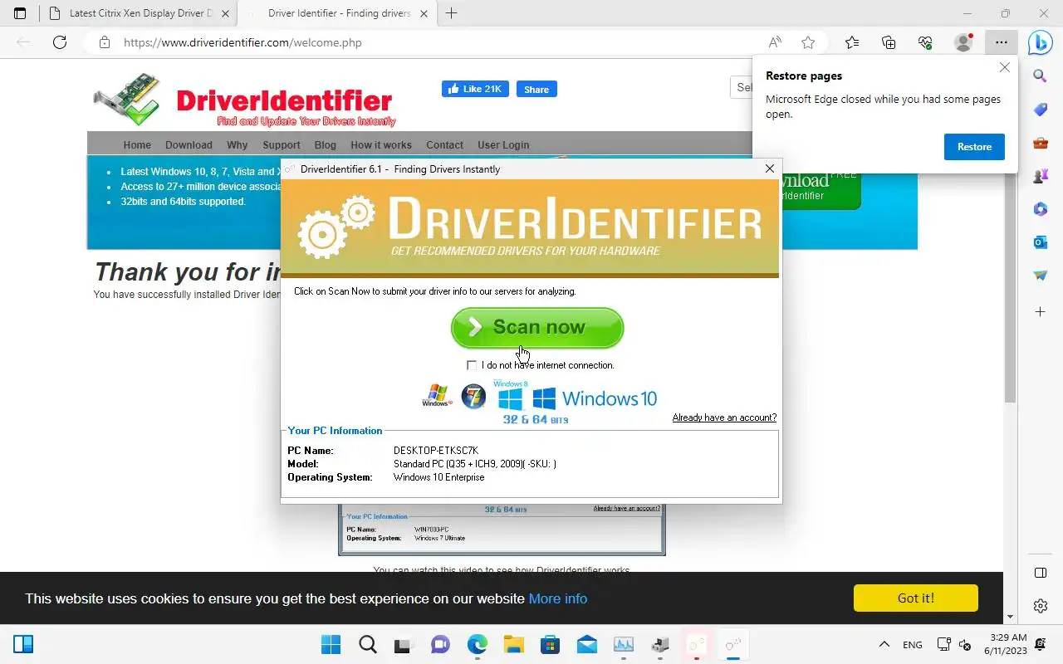Open the tab actions menu icon

(x=20, y=13)
